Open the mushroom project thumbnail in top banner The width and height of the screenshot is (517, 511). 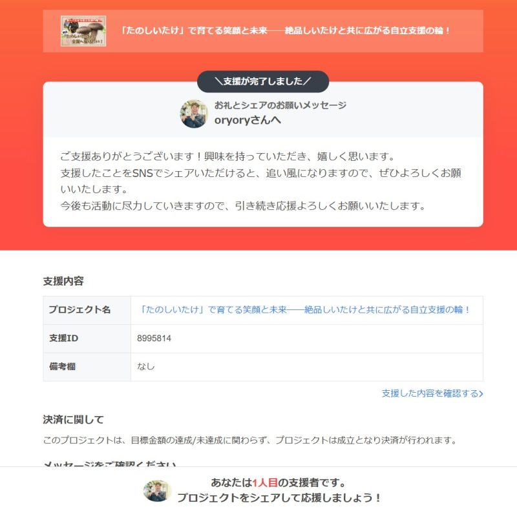pos(83,31)
